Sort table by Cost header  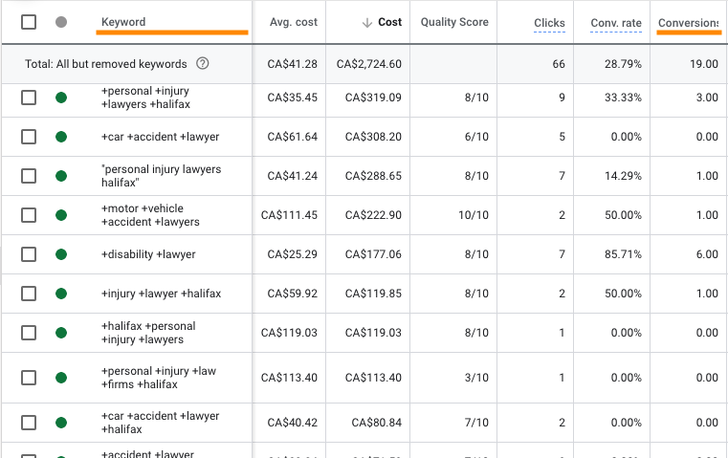389,22
